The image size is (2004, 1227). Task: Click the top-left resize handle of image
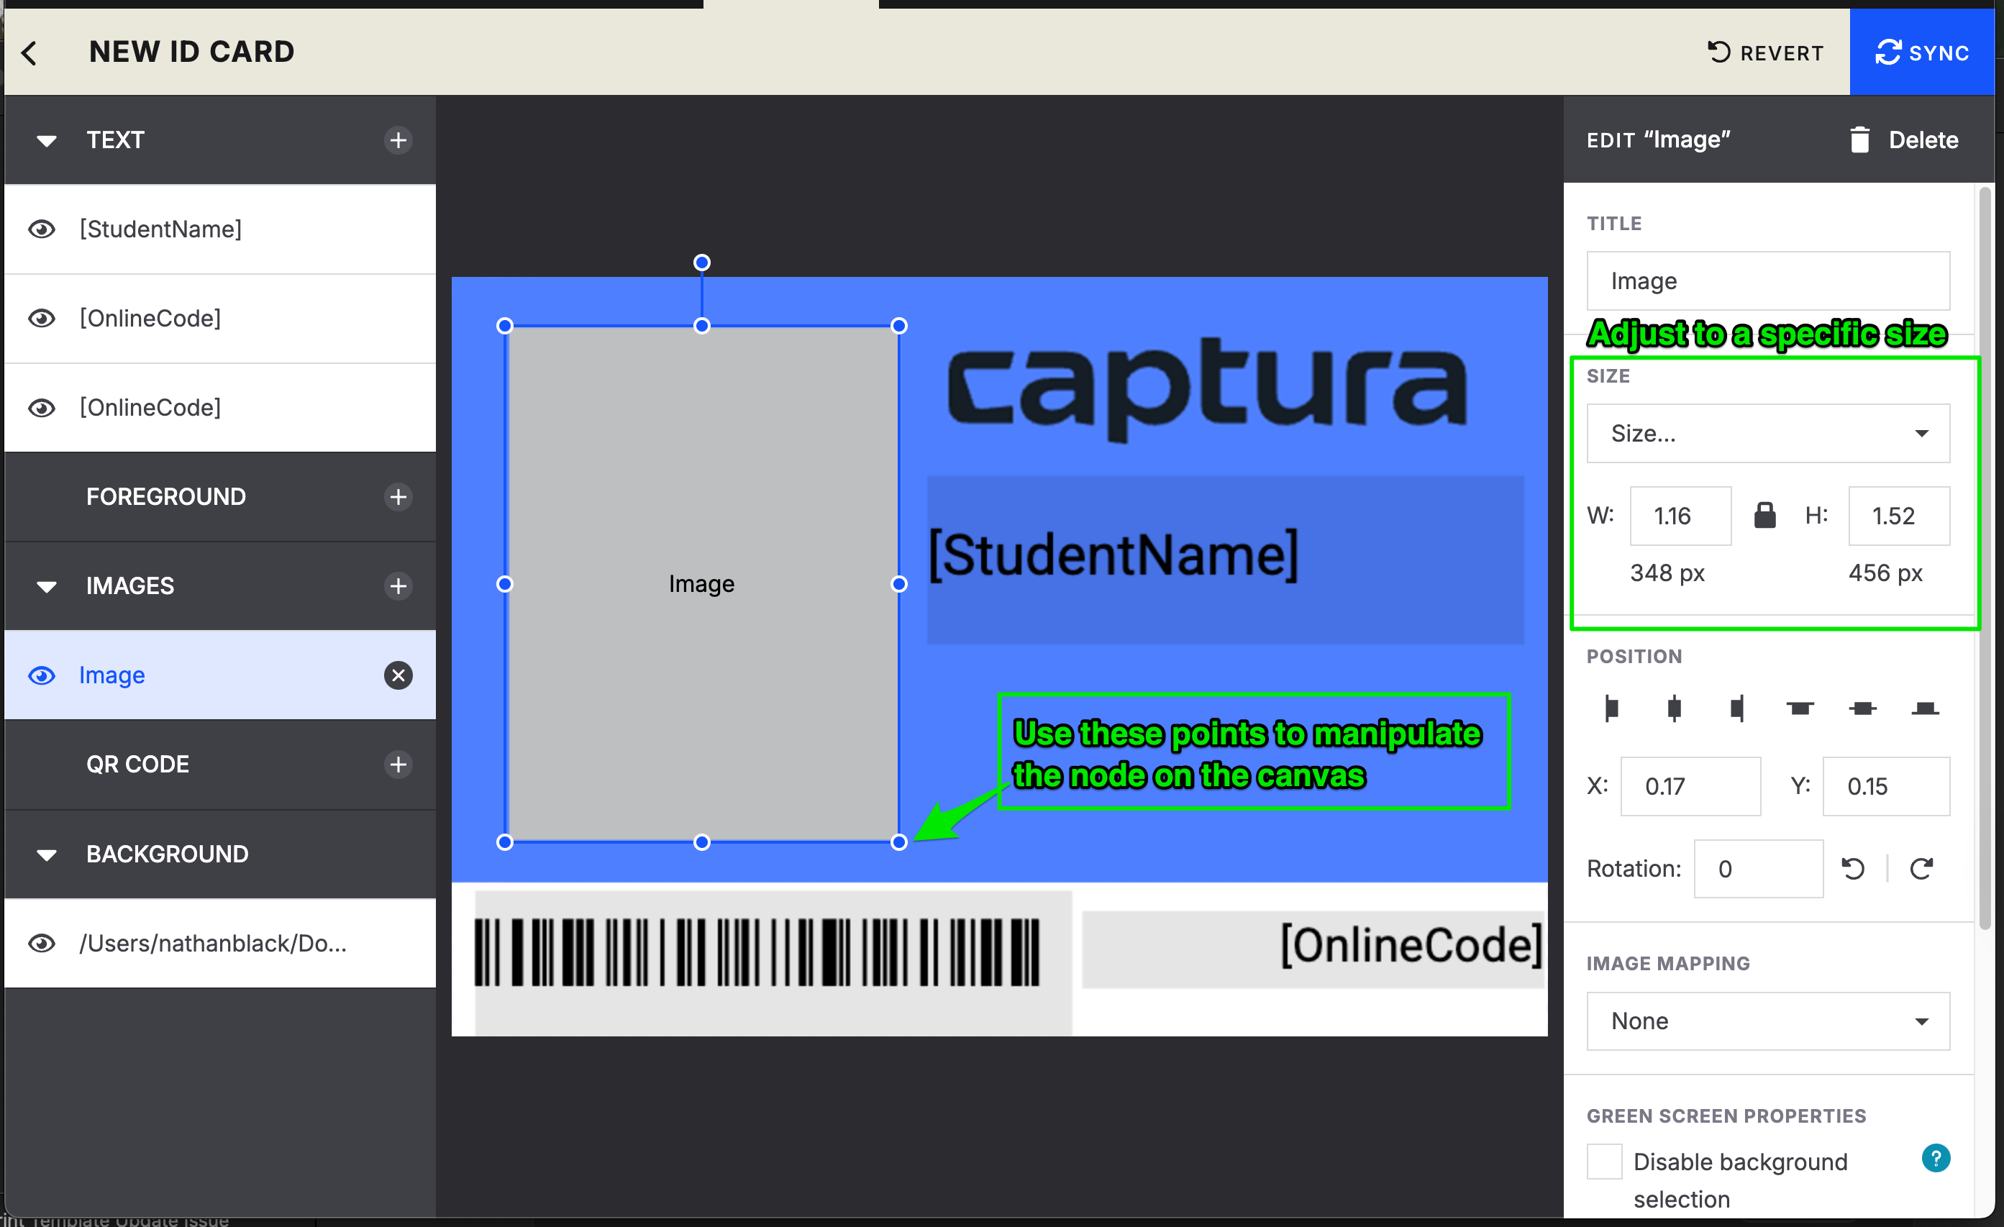click(x=505, y=326)
